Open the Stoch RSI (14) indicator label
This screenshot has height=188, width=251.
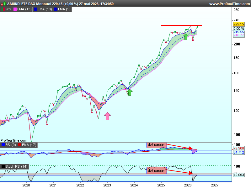[x=17, y=166]
